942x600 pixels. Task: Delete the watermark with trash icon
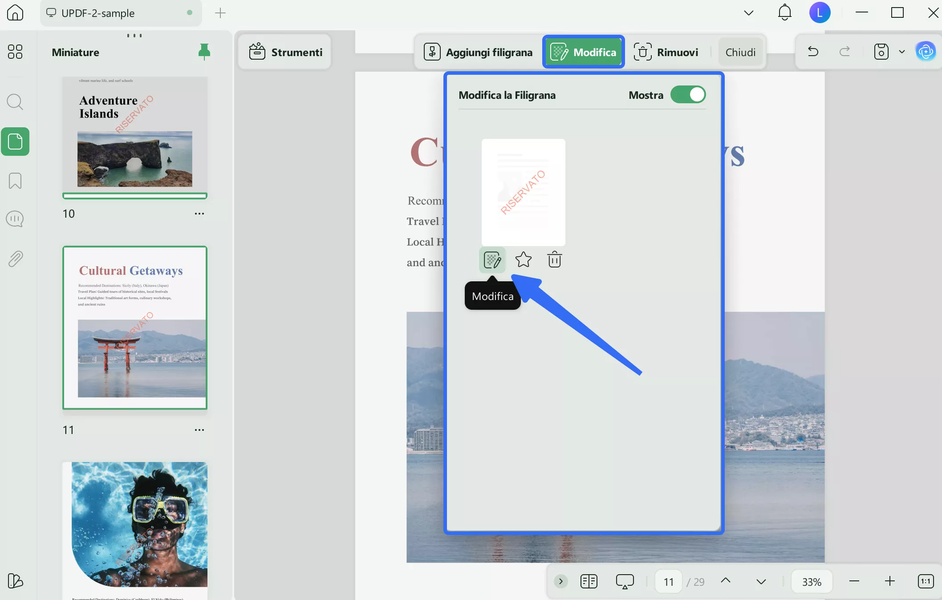tap(554, 259)
